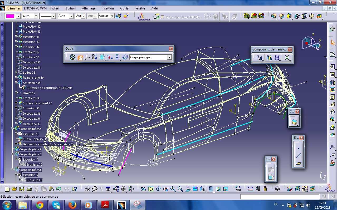Open Chrome from the Windows taskbar
Image resolution: width=337 pixels, height=210 pixels.
coord(40,205)
